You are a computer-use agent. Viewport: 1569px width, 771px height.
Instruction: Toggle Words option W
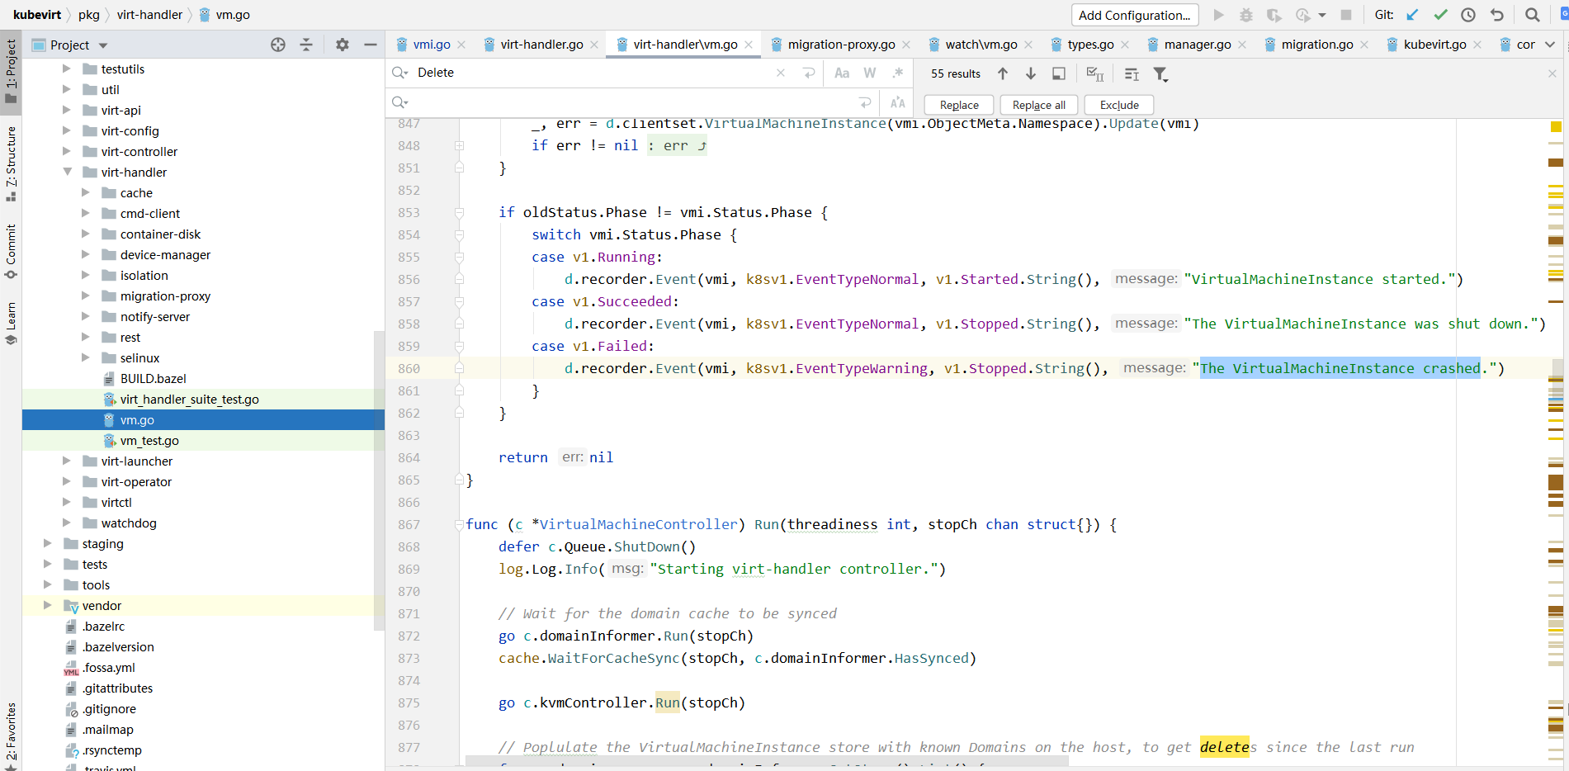tap(870, 73)
